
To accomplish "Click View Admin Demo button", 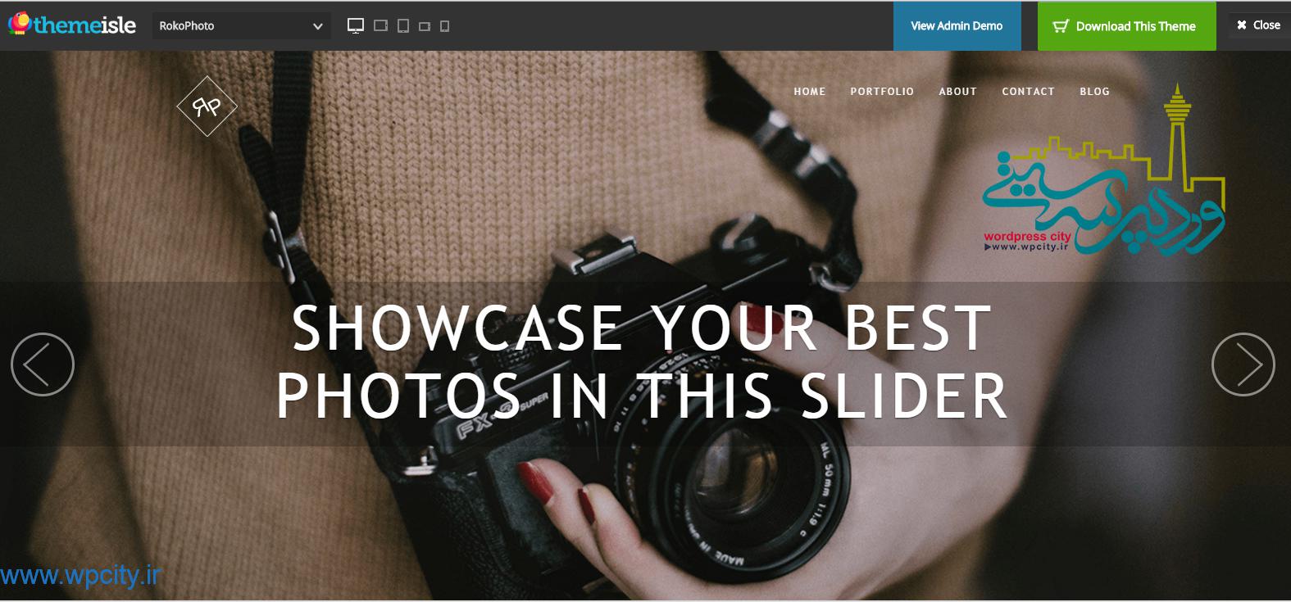I will 957,26.
